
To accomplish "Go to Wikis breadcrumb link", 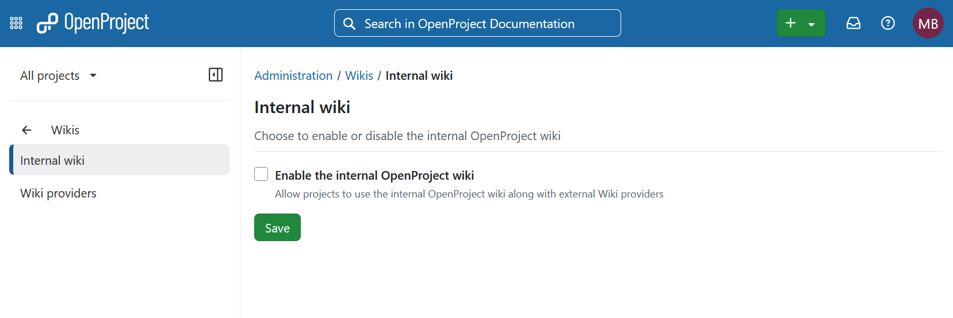I will (359, 76).
